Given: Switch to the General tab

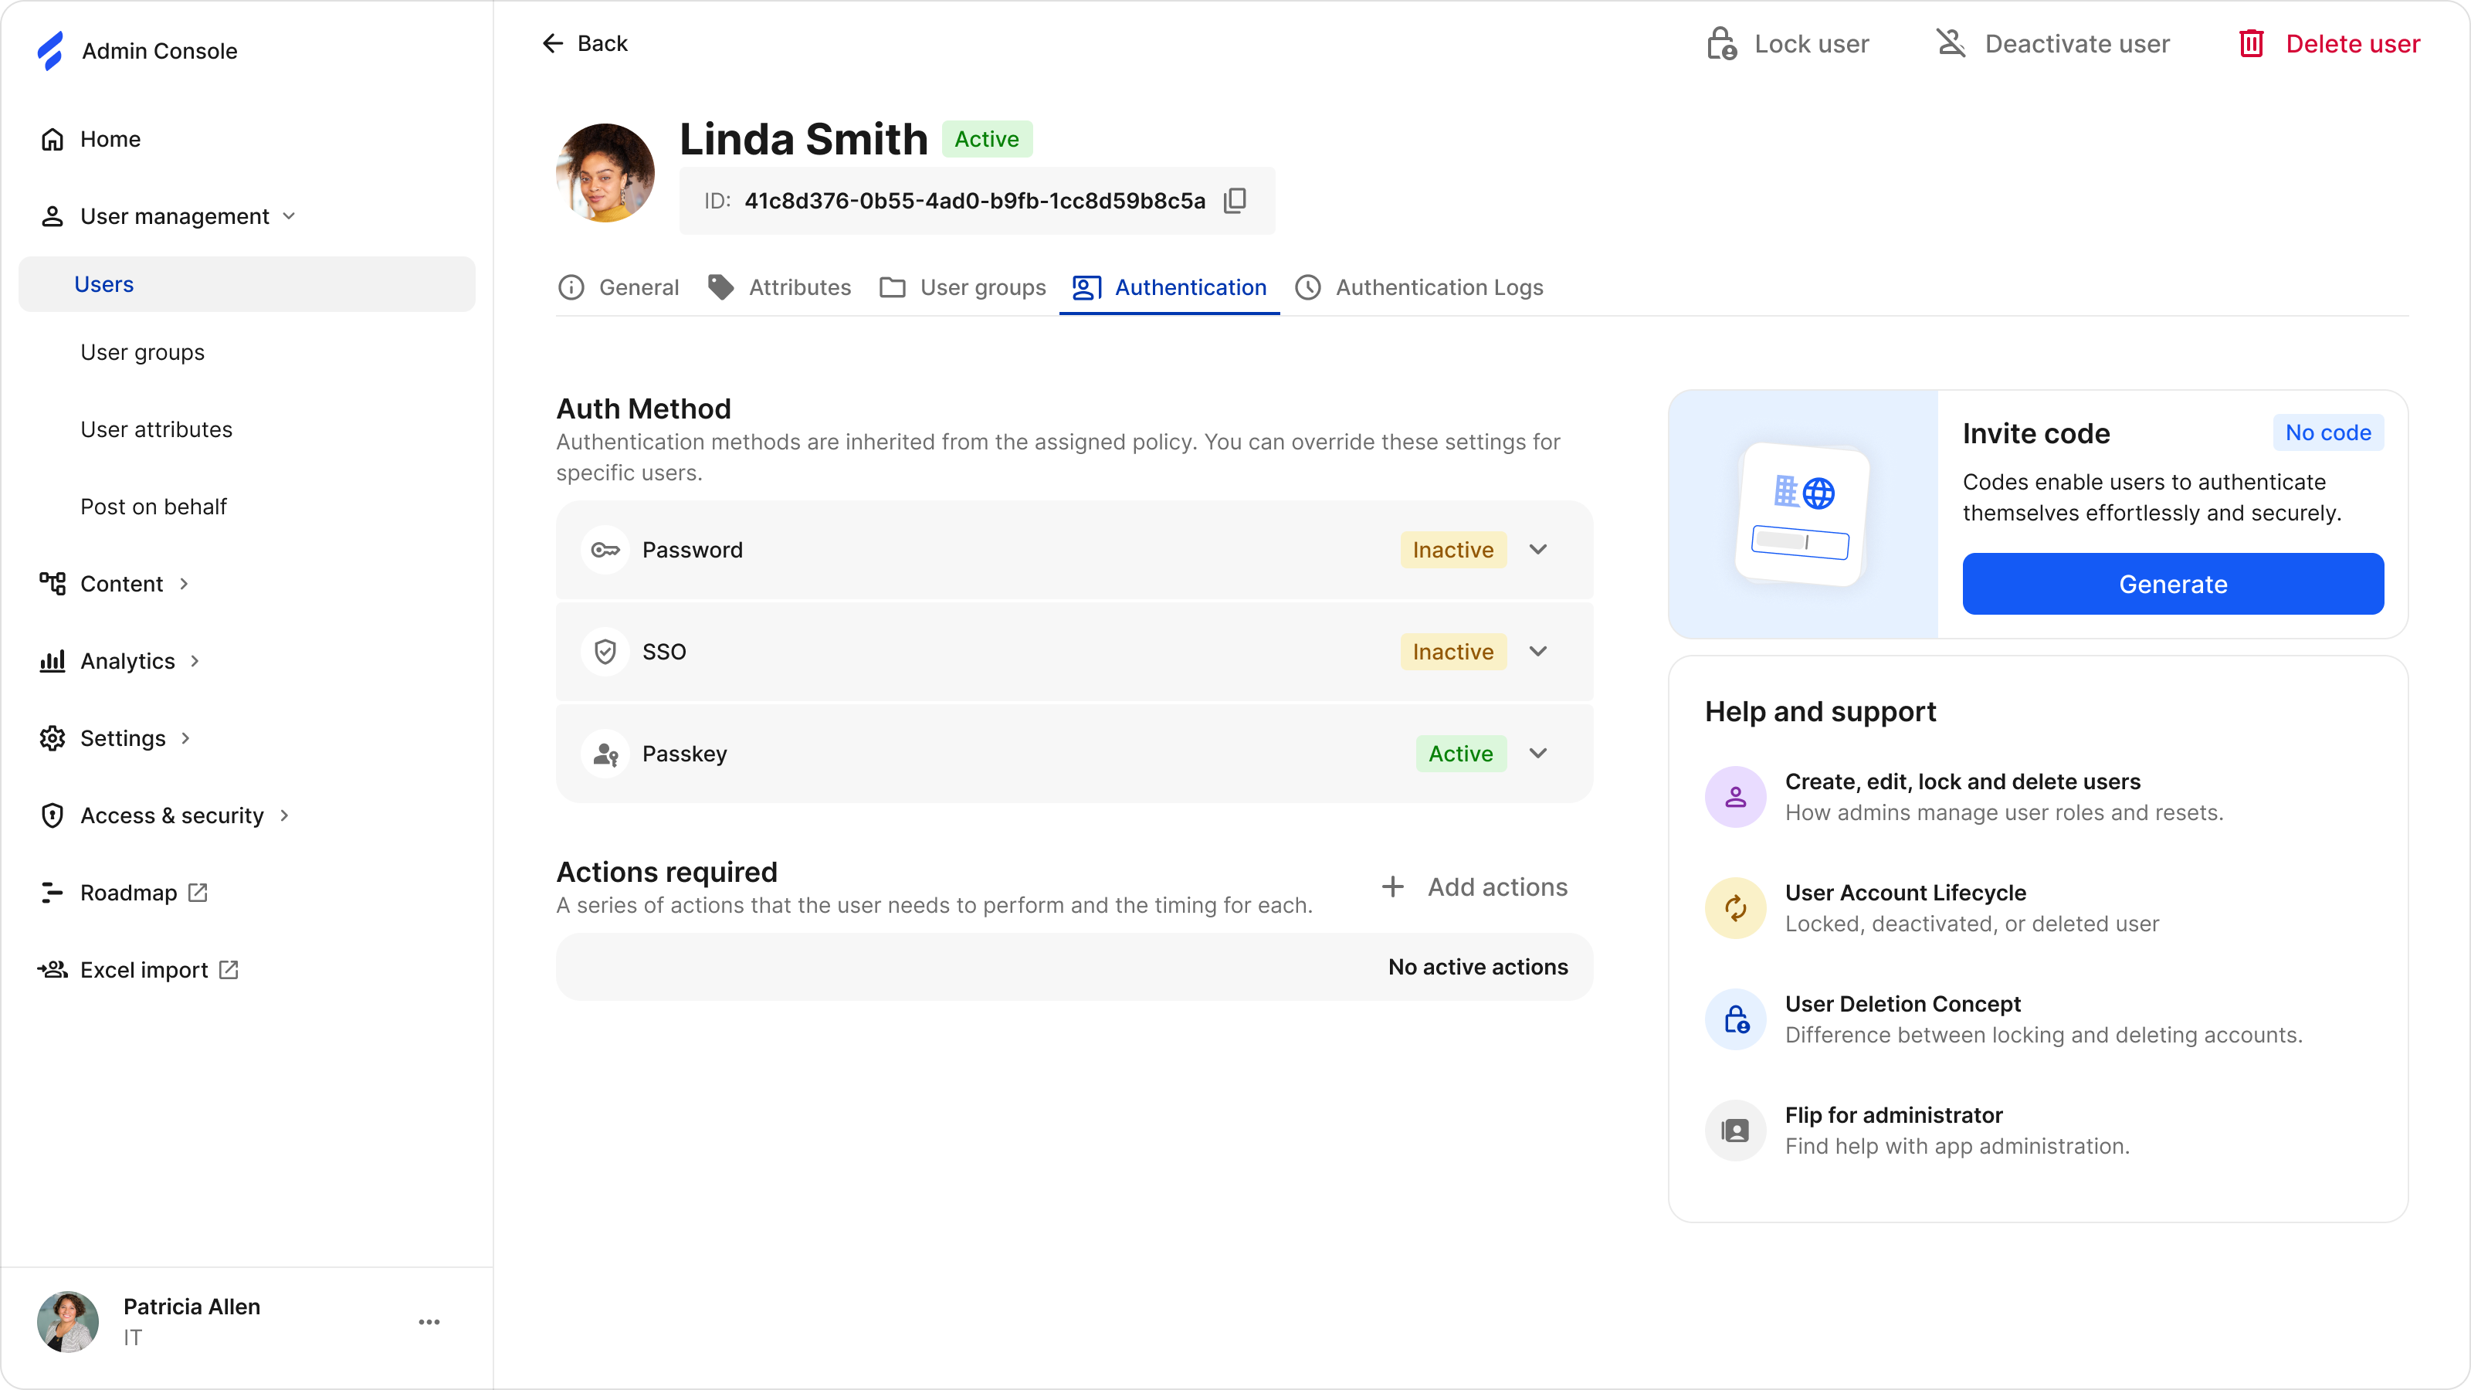Looking at the screenshot, I should tap(619, 286).
